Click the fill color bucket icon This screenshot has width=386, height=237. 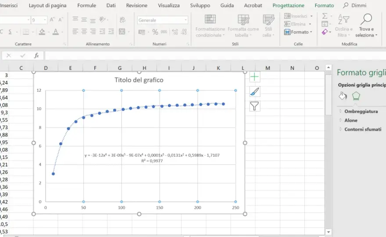coord(42,32)
